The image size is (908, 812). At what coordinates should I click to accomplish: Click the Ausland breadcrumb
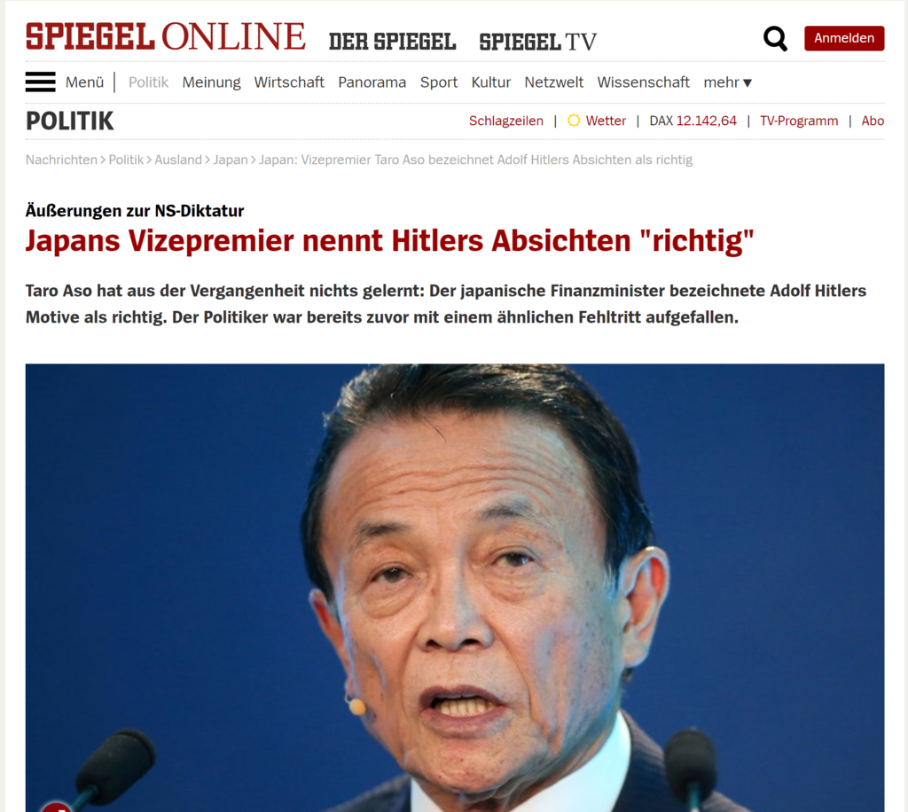click(x=177, y=160)
